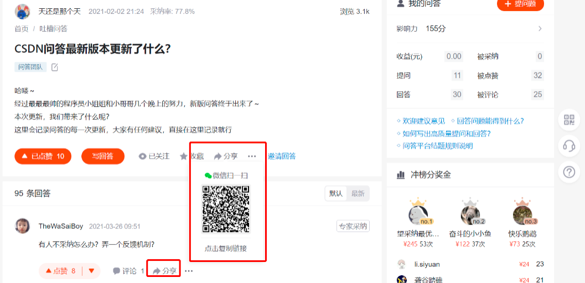Screen dimensions: 585x283
Task: Switch answer sorting to 最新
Action: (x=358, y=193)
